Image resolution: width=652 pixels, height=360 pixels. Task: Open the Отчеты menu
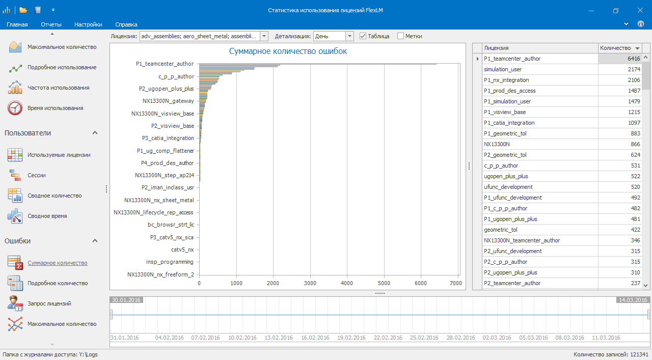pyautogui.click(x=51, y=24)
